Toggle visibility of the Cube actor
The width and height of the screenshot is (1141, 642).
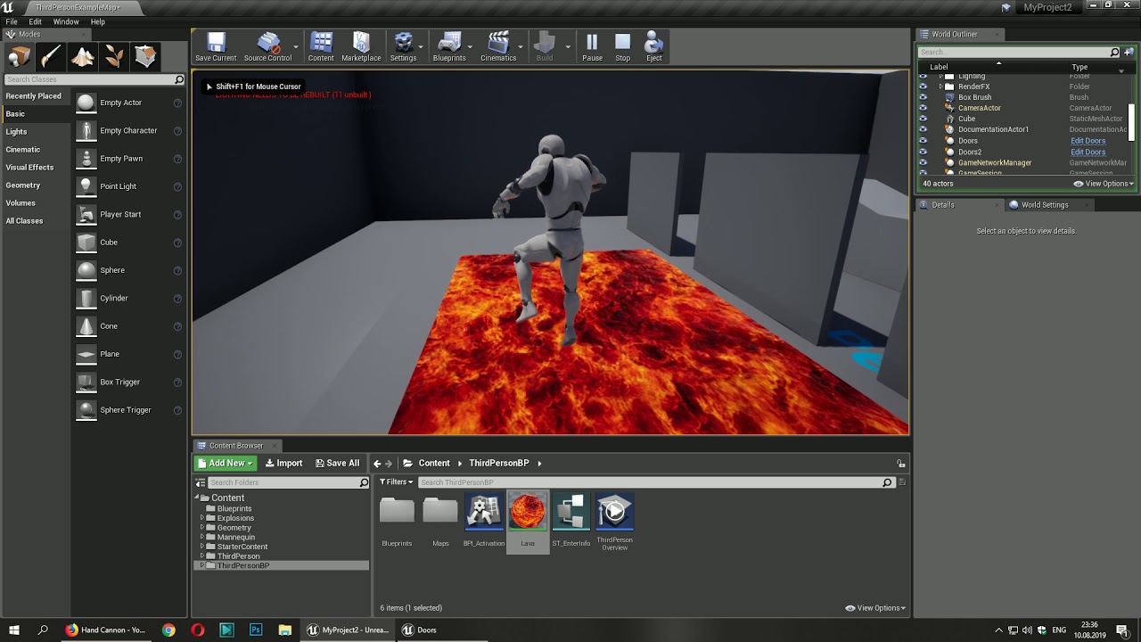pos(923,119)
